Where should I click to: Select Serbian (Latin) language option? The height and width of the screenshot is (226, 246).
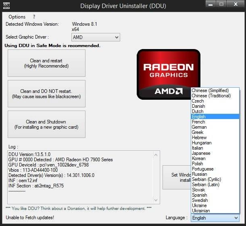coord(215,185)
